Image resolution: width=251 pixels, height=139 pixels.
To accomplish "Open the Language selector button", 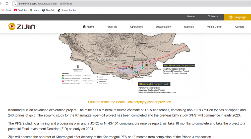I will (x=237, y=17).
